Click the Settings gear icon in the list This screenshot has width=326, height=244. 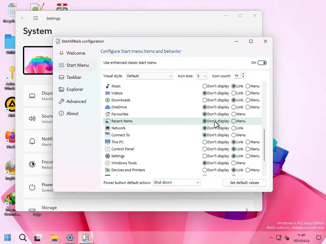[108, 156]
